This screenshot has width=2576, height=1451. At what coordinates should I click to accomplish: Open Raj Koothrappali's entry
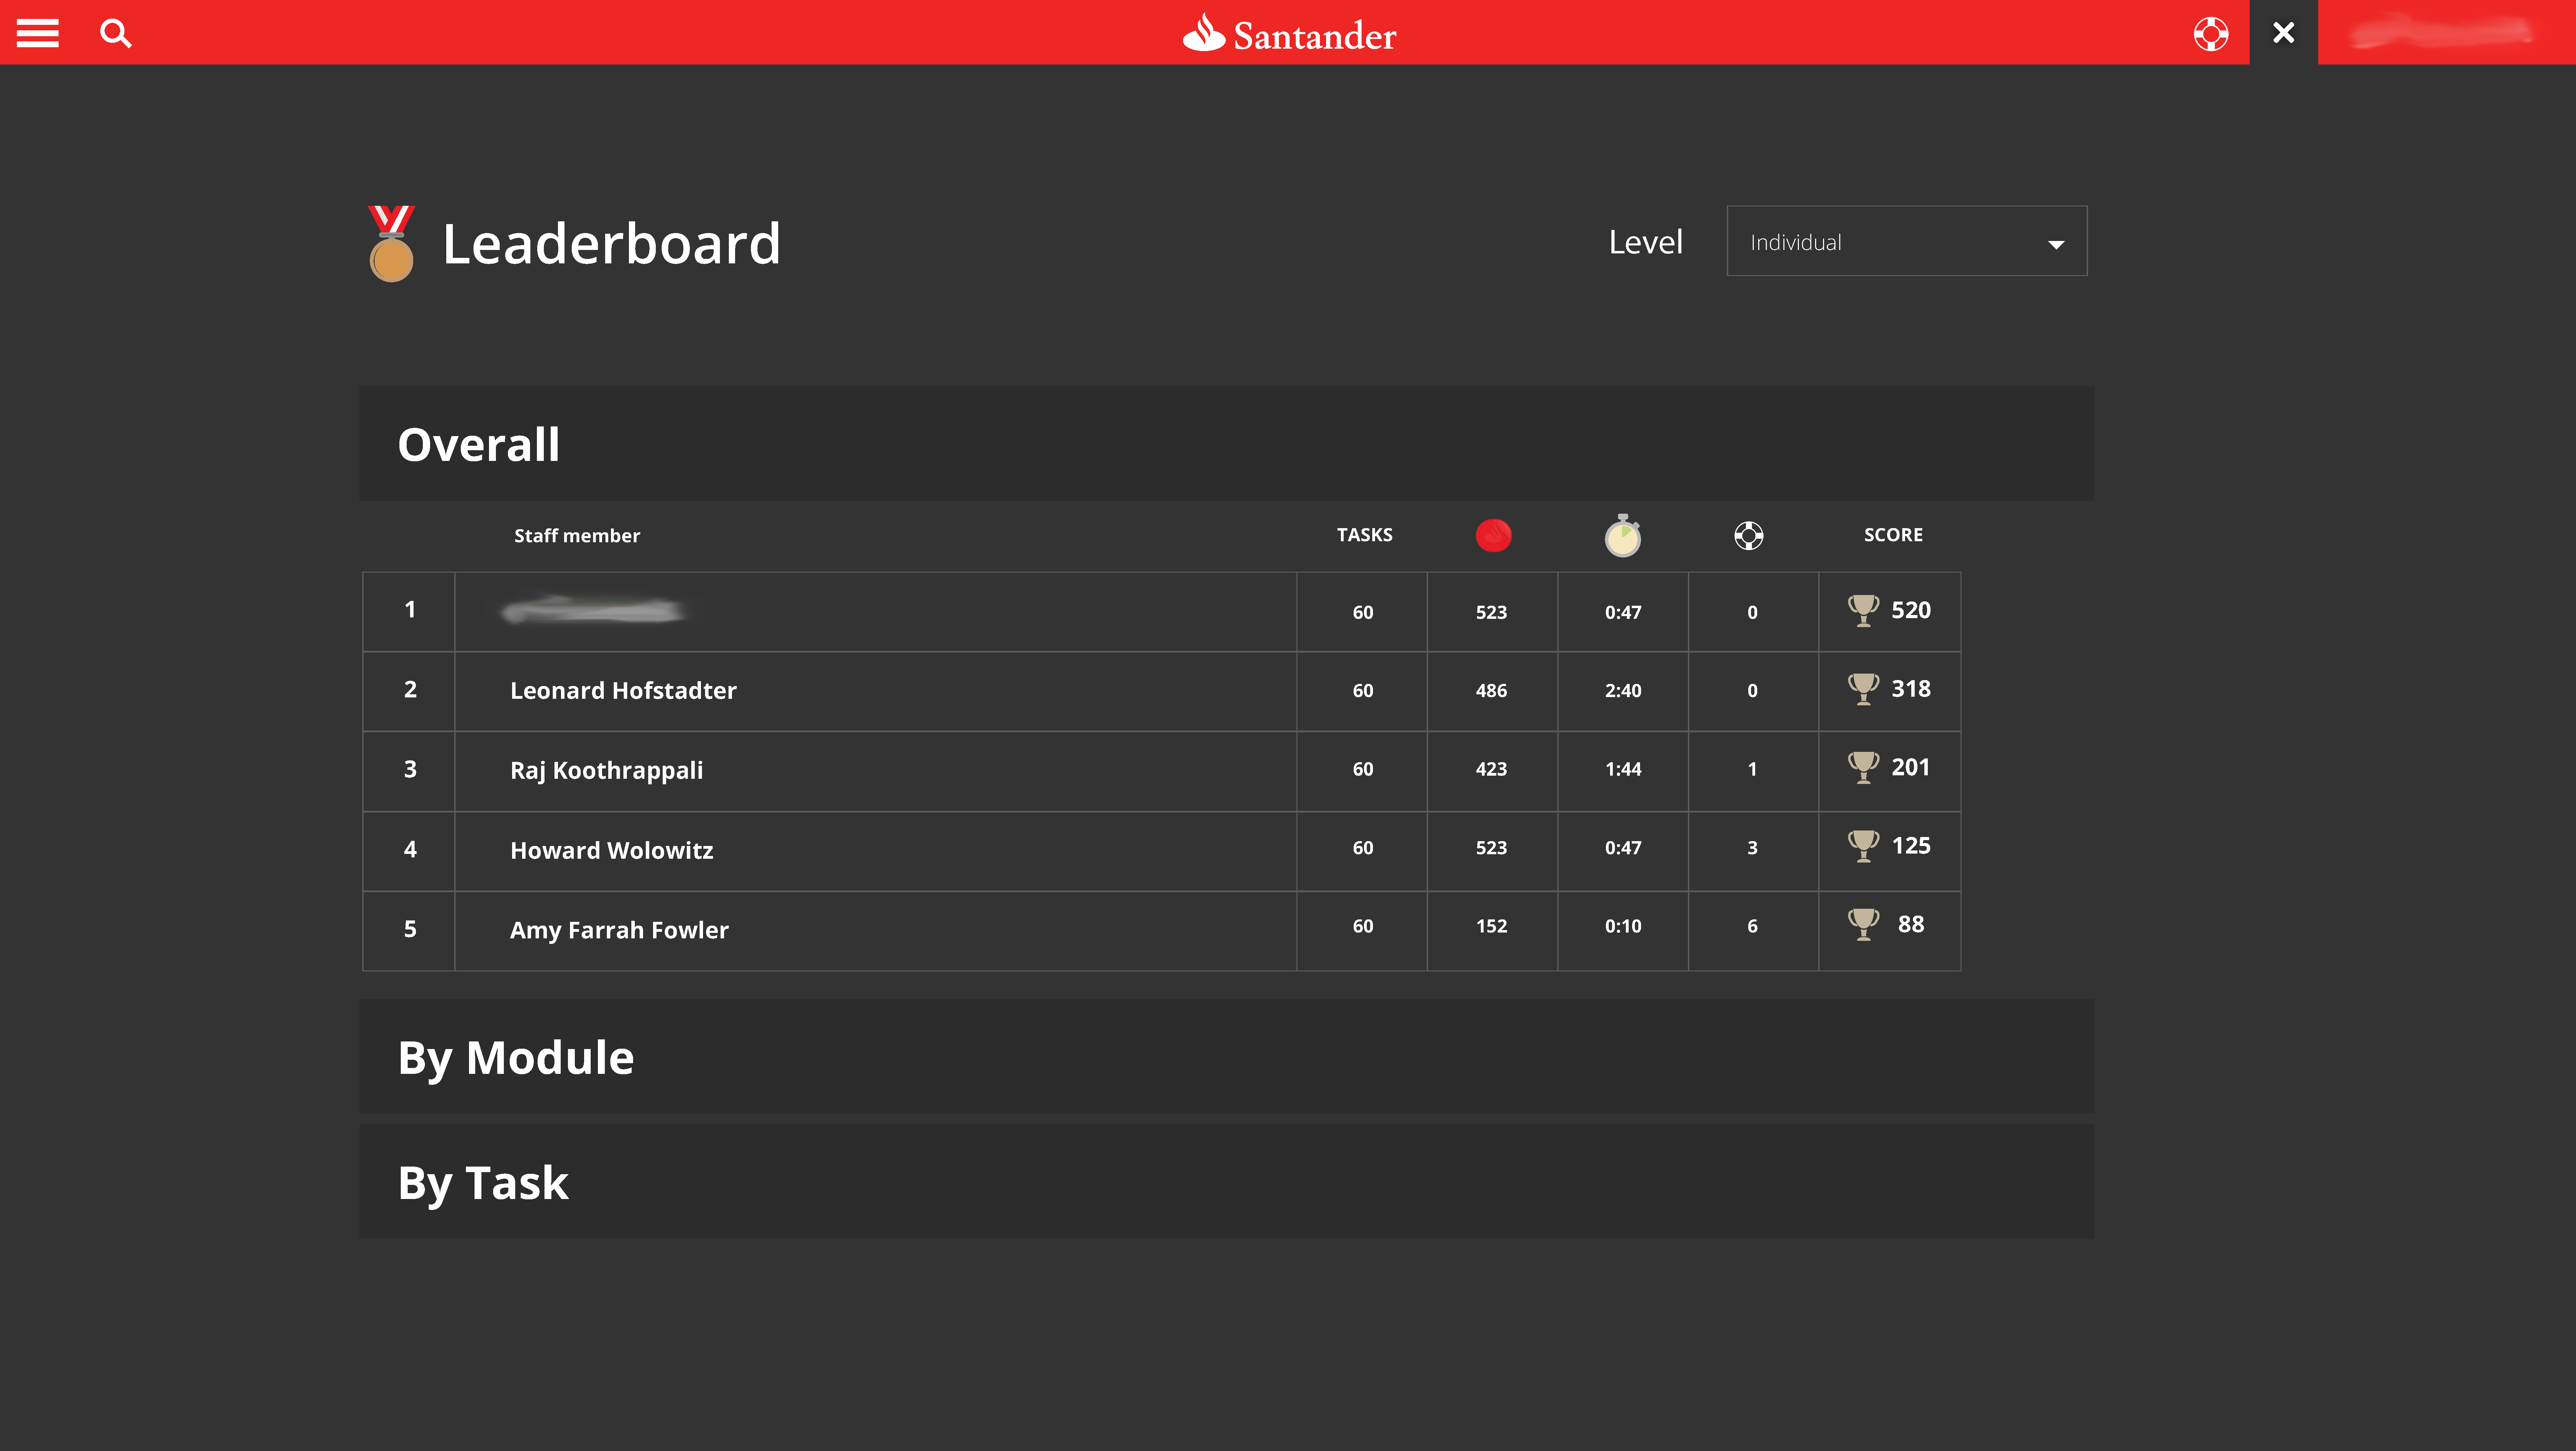click(606, 769)
